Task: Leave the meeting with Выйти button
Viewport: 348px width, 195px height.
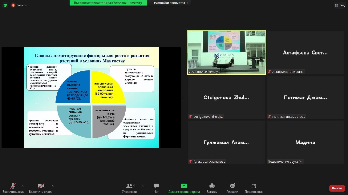Action: tap(337, 188)
